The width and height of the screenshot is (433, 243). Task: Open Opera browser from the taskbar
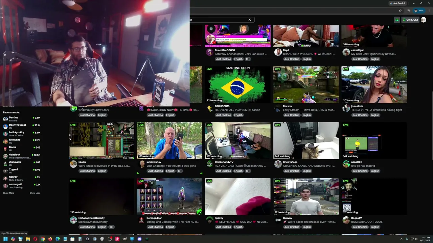click(x=35, y=239)
